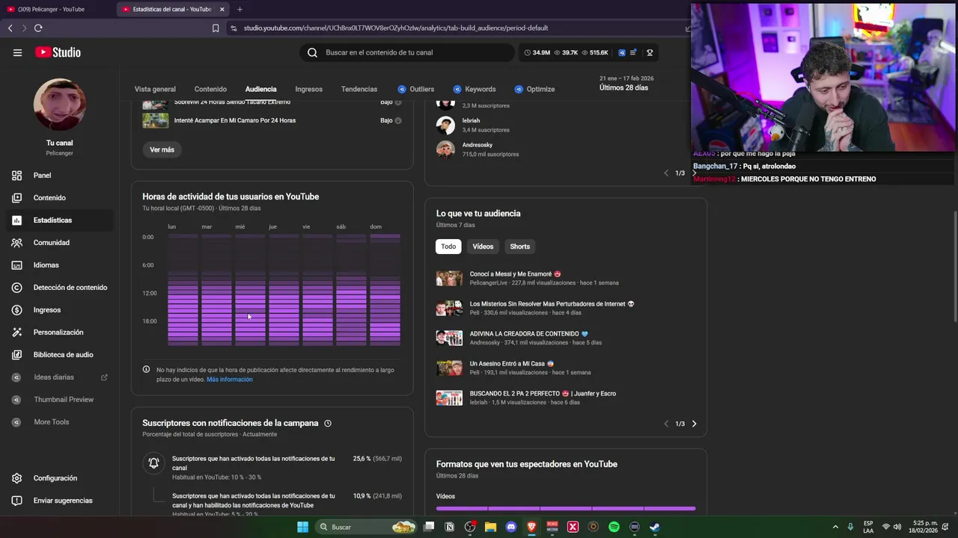Select the Shorts filter chip
Image resolution: width=958 pixels, height=538 pixels.
coord(519,247)
